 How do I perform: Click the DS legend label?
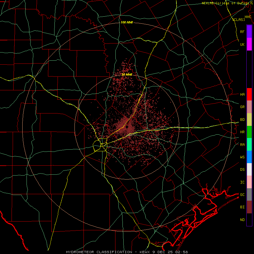point(242,169)
